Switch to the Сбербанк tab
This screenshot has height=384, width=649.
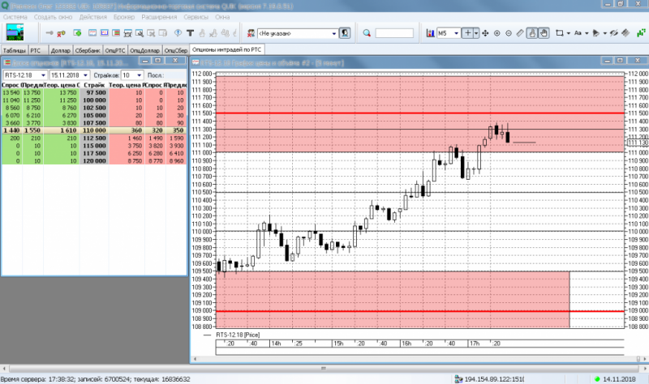click(88, 50)
